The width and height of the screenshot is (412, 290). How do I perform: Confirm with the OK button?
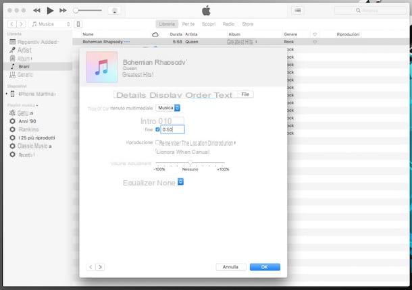(x=265, y=267)
